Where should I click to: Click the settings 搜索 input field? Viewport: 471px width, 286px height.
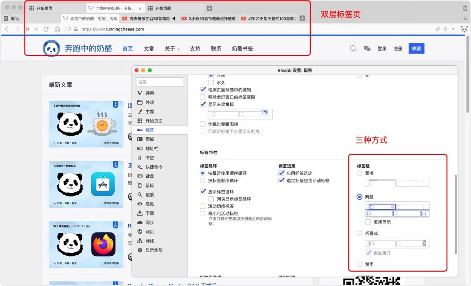tap(160, 82)
